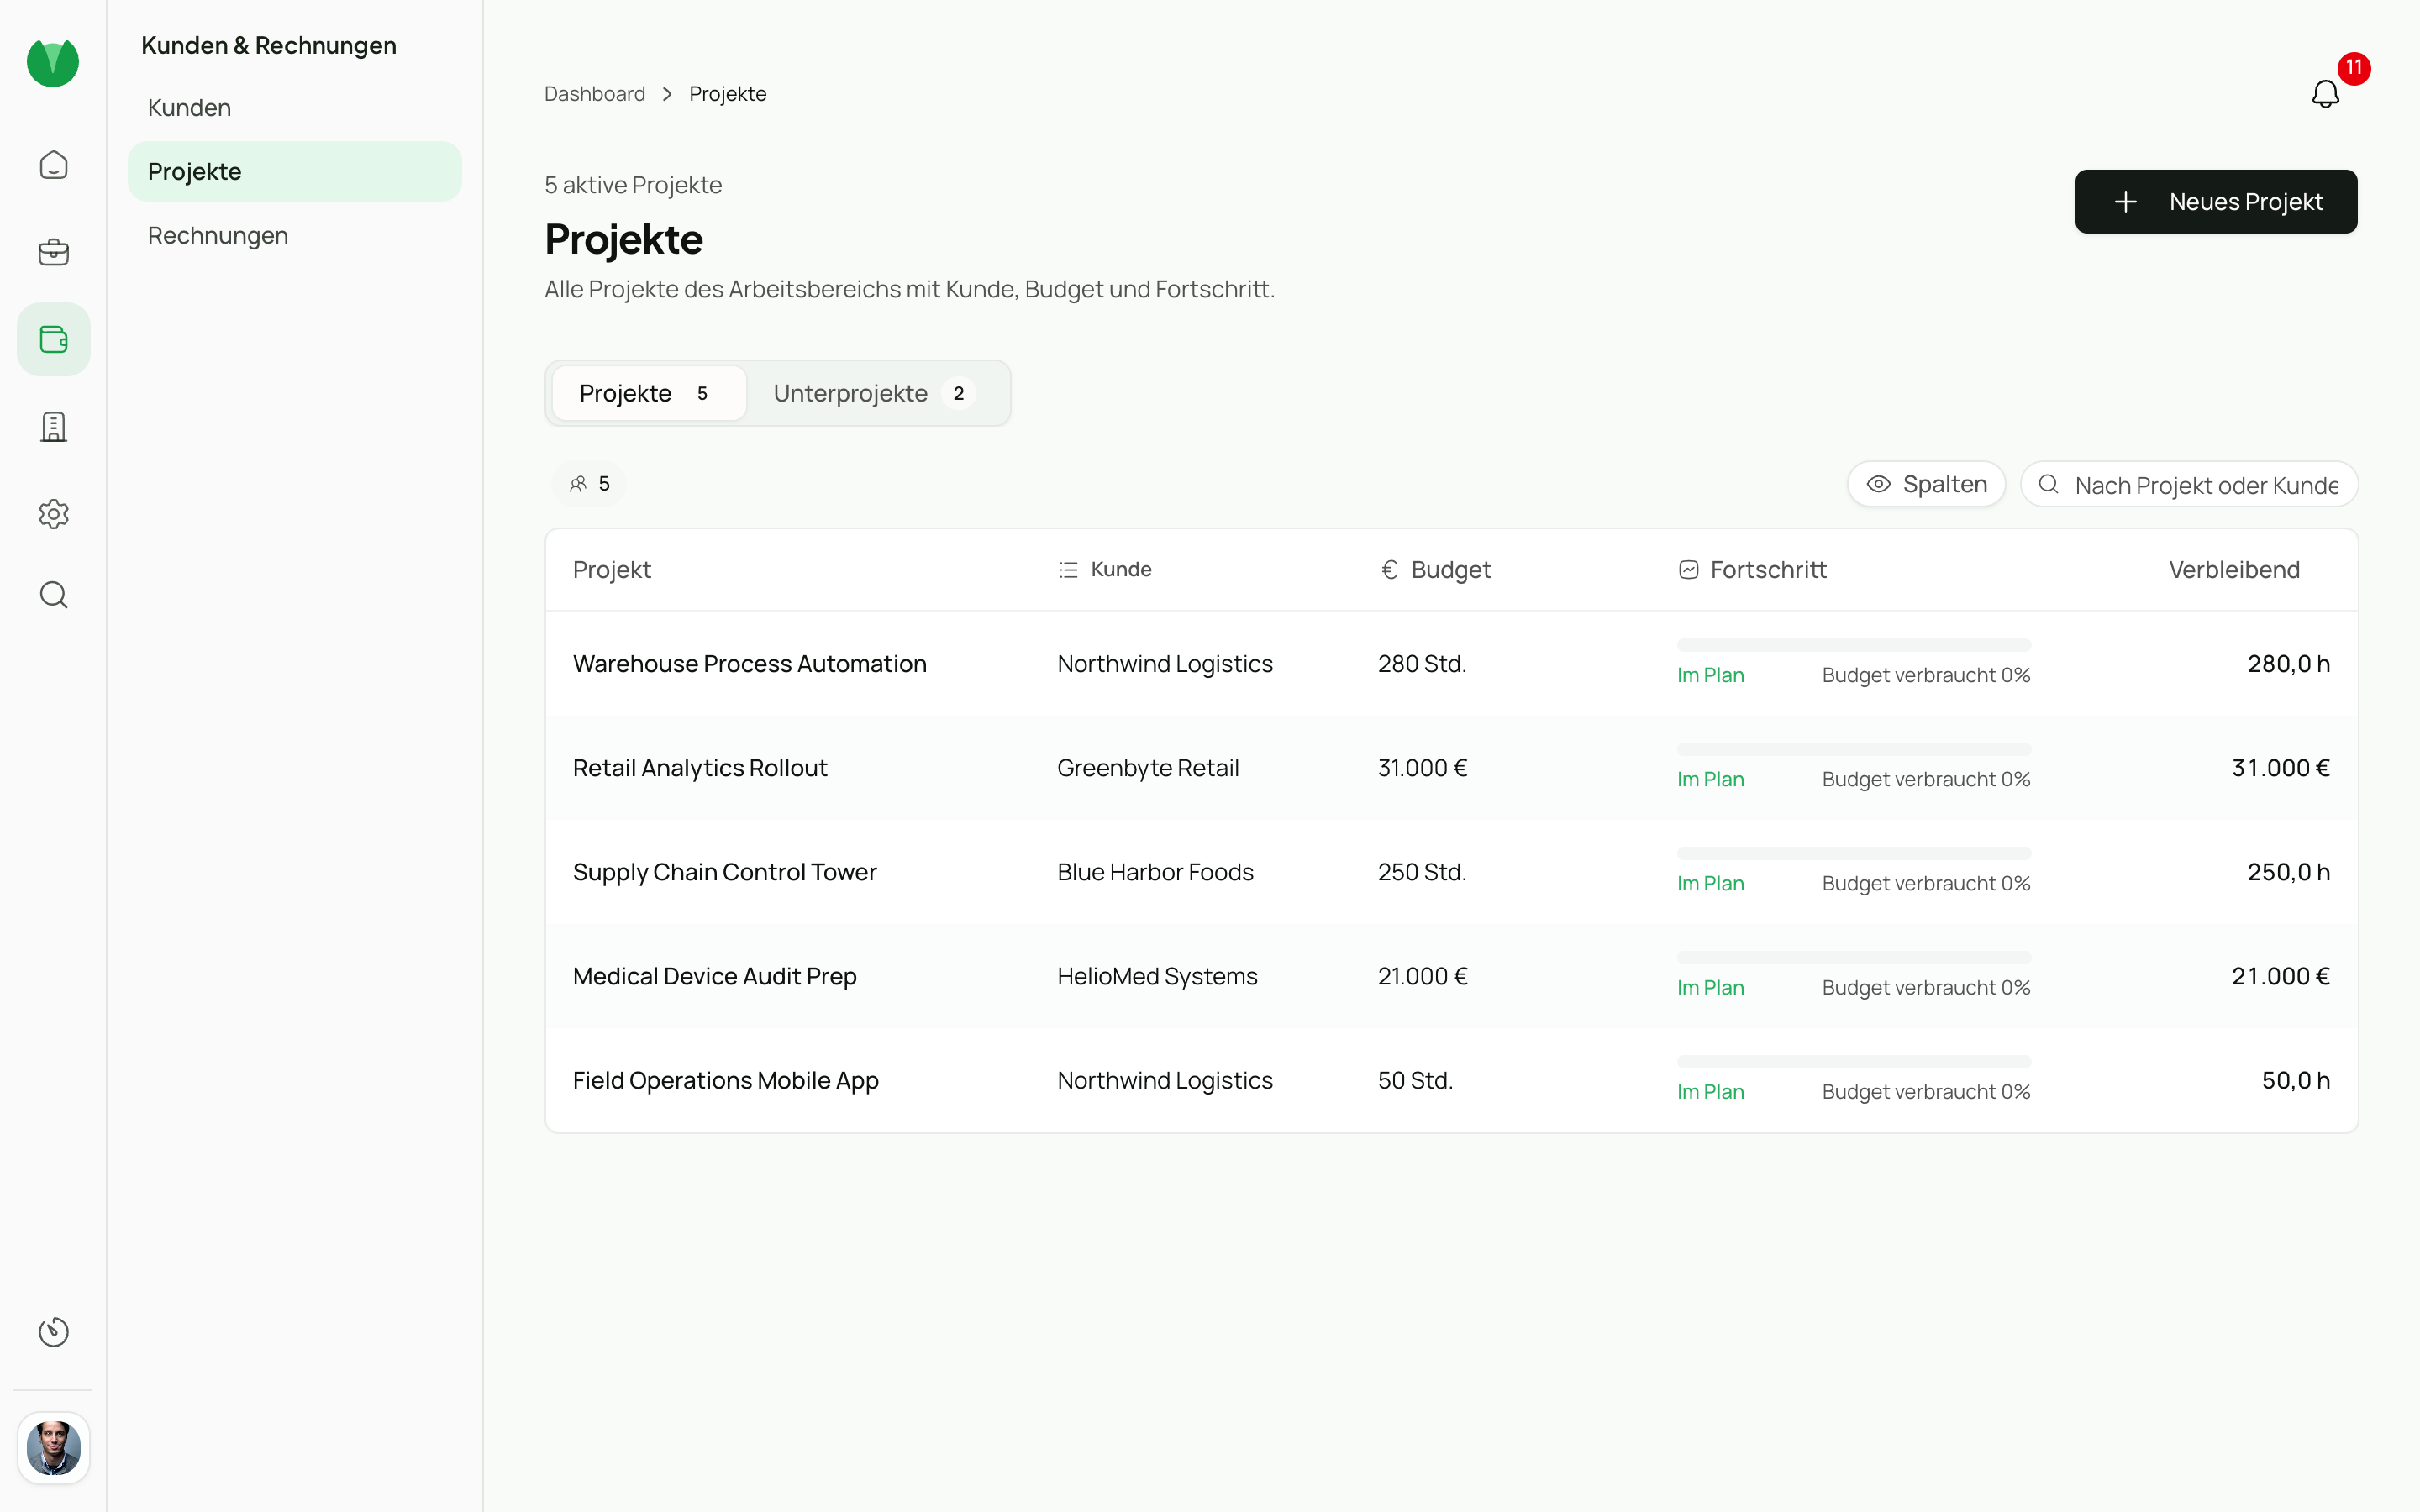Image resolution: width=2420 pixels, height=1512 pixels.
Task: Click the chart icon beside Fortschritt header
Action: (1689, 570)
